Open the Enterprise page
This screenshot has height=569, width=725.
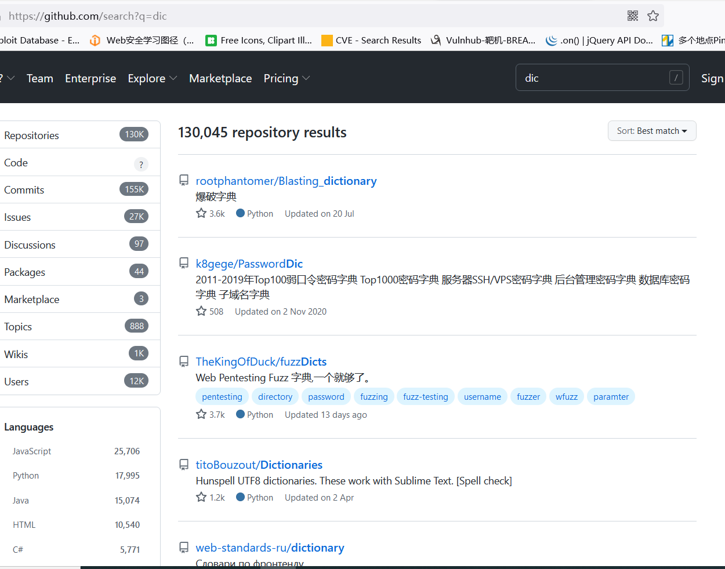(x=90, y=78)
